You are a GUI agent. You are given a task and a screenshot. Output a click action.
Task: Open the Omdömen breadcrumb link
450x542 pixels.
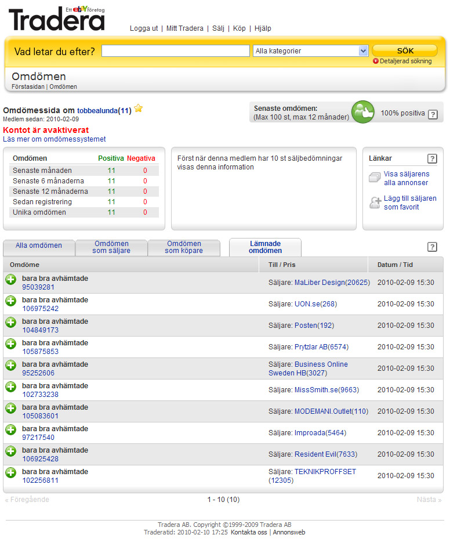(63, 87)
